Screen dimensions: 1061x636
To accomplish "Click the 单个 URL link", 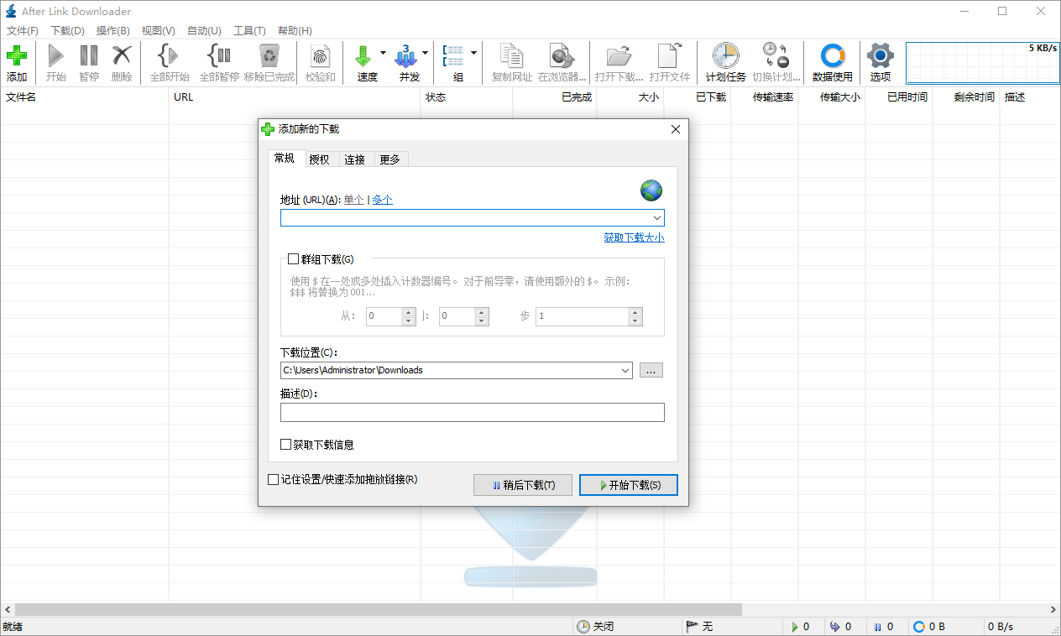I will click(353, 200).
